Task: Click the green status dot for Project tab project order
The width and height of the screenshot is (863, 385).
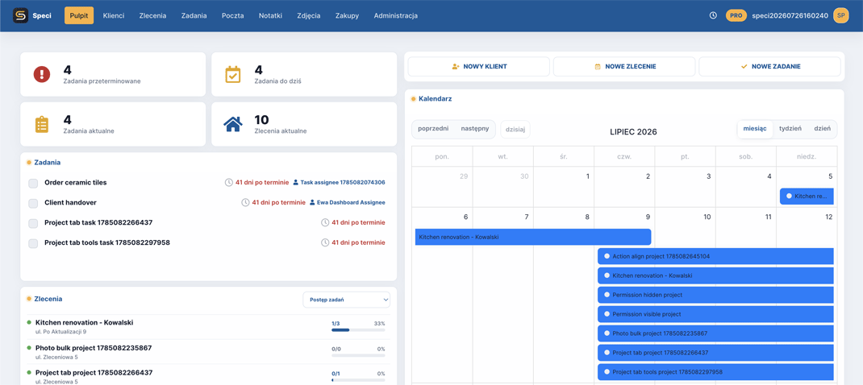Action: click(29, 372)
